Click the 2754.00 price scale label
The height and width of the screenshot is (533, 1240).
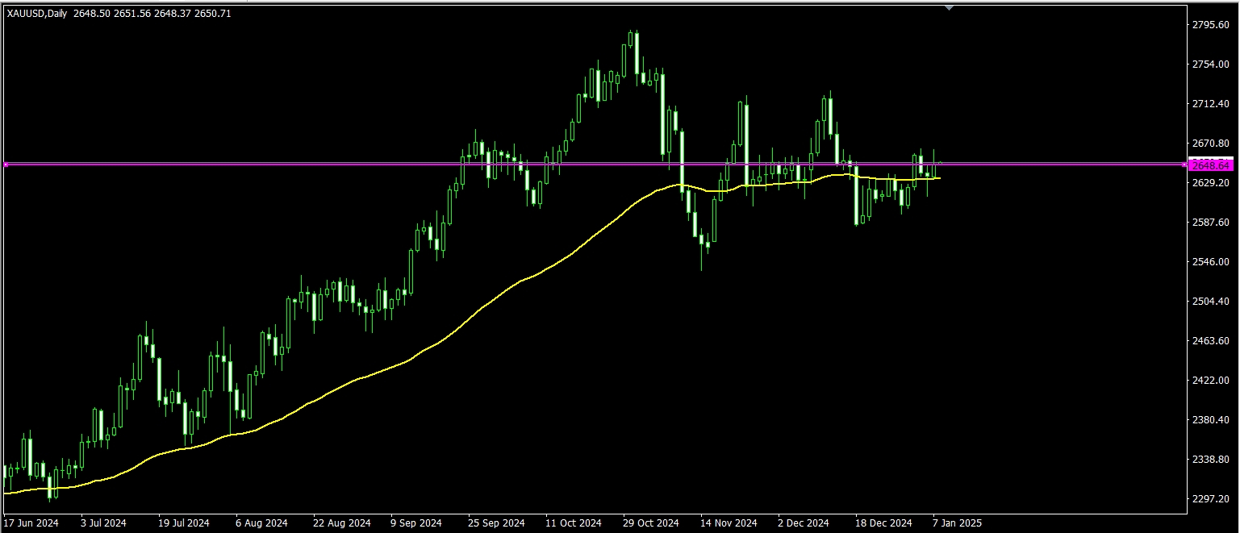(x=1210, y=65)
